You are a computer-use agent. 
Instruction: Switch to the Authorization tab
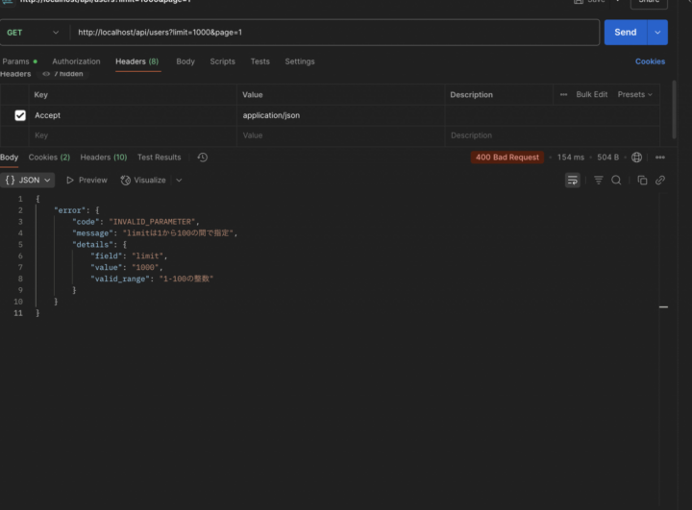[76, 61]
